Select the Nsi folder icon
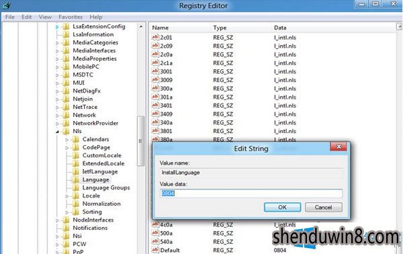403x254 pixels. point(66,236)
